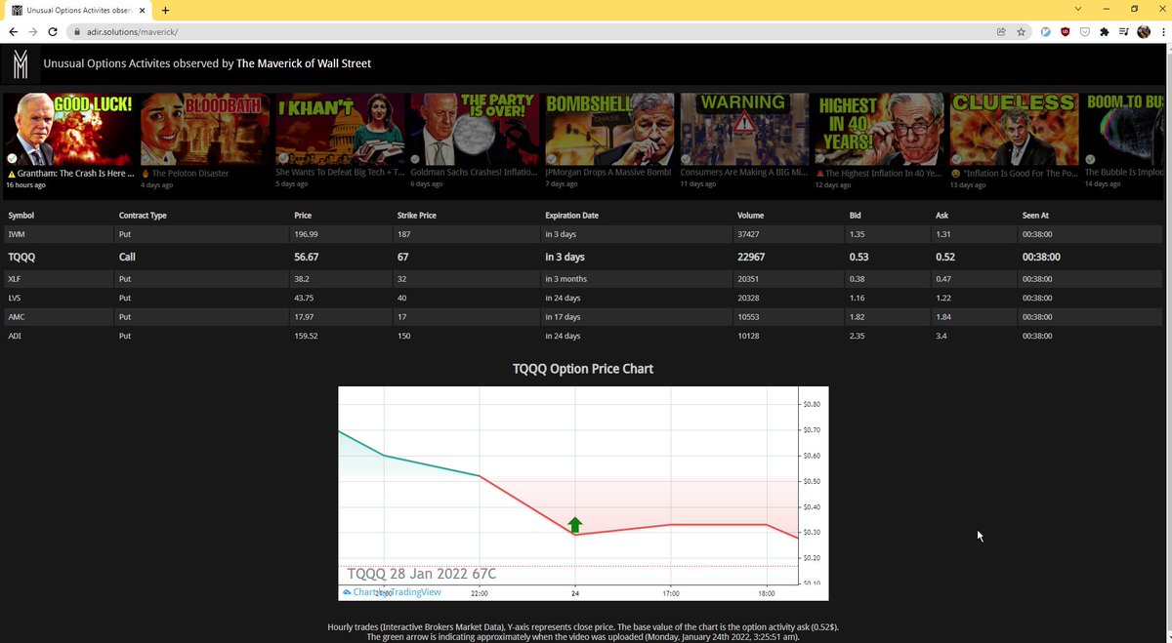The image size is (1172, 643).
Task: Select the Unusual Options Activities browser tab
Action: pos(77,10)
